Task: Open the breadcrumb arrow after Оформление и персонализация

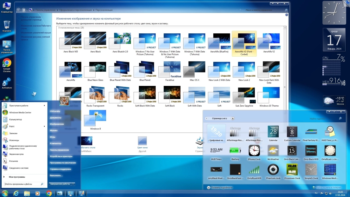Action: (x=94, y=10)
